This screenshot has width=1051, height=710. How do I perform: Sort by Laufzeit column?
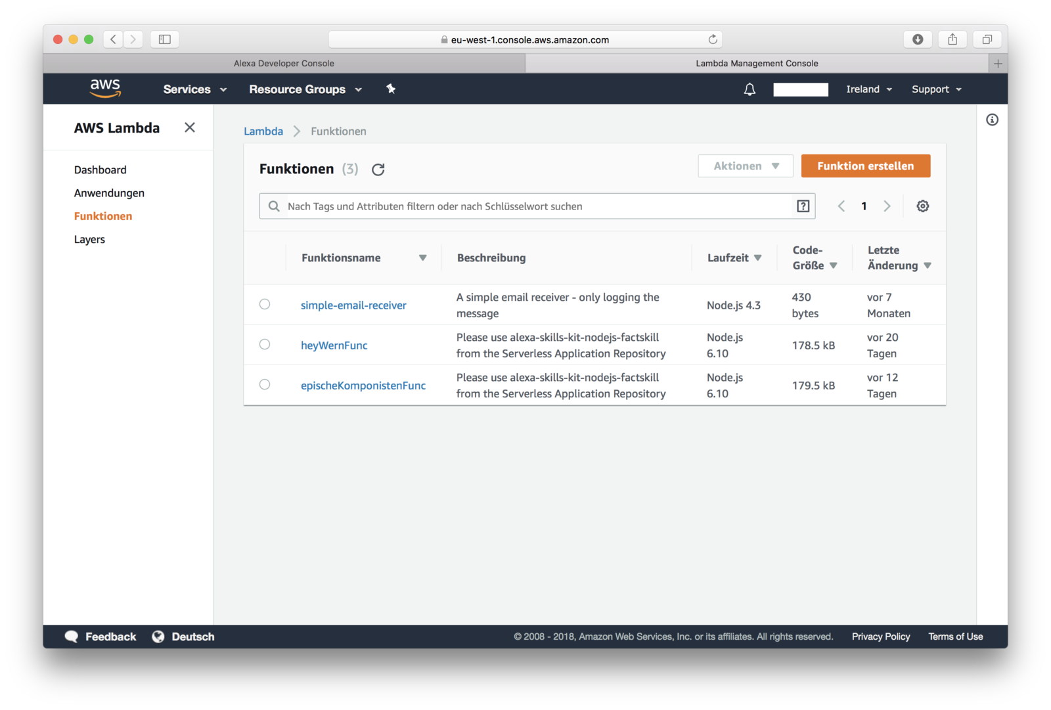758,258
